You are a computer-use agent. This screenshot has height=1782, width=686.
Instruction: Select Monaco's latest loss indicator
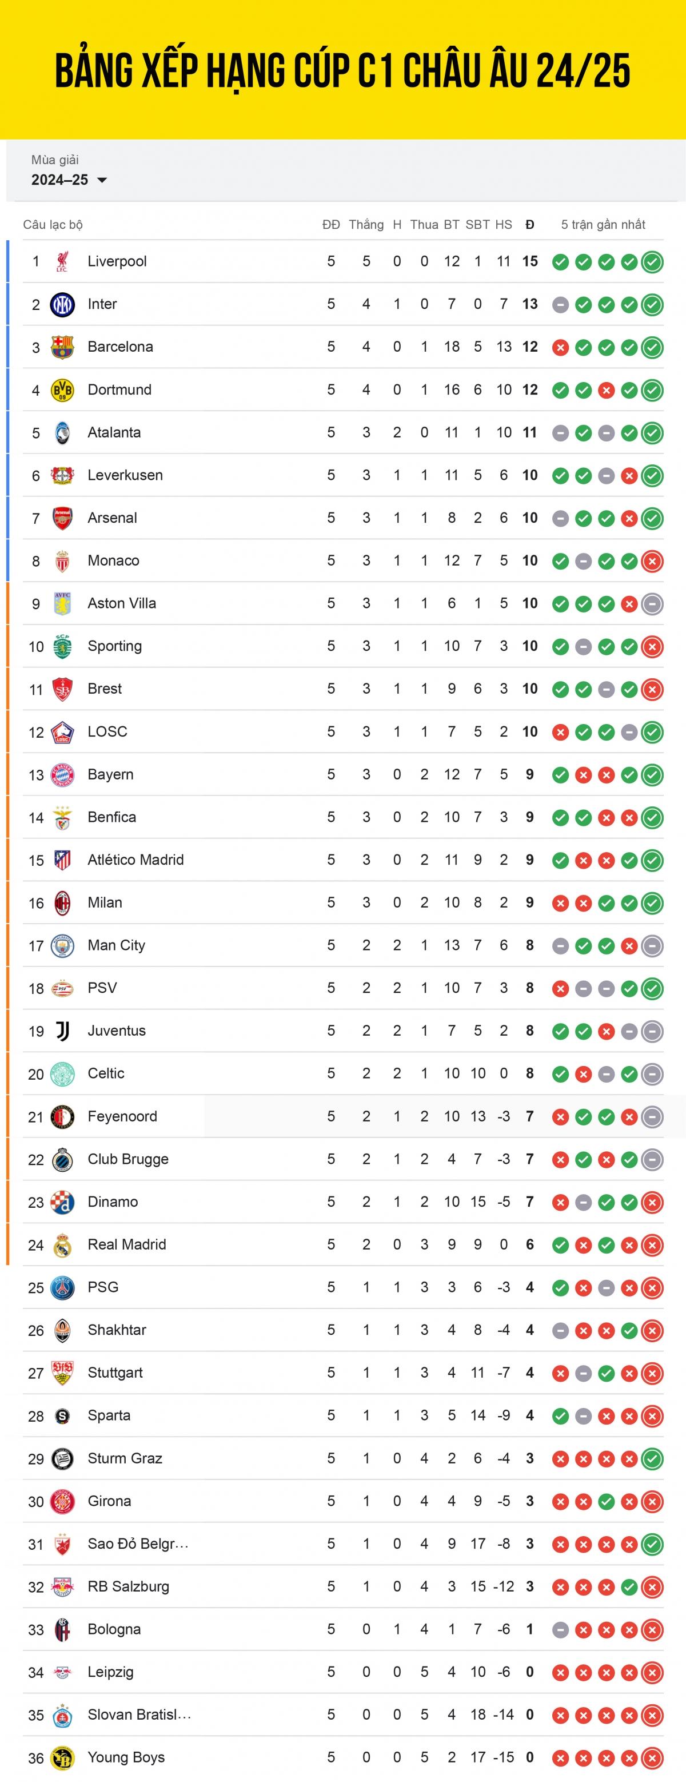(x=652, y=561)
